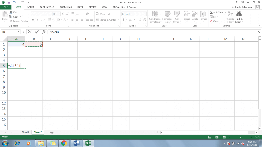The image size is (262, 147).
Task: Confirm the formula with the checkmark button
Action: [x=36, y=32]
